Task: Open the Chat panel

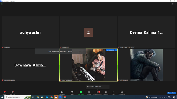Action: [x=72, y=93]
